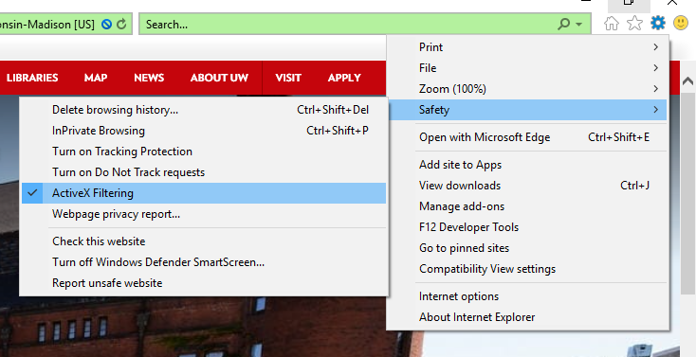Open the Home page icon
Screen dimensions: 696x357
pos(612,24)
